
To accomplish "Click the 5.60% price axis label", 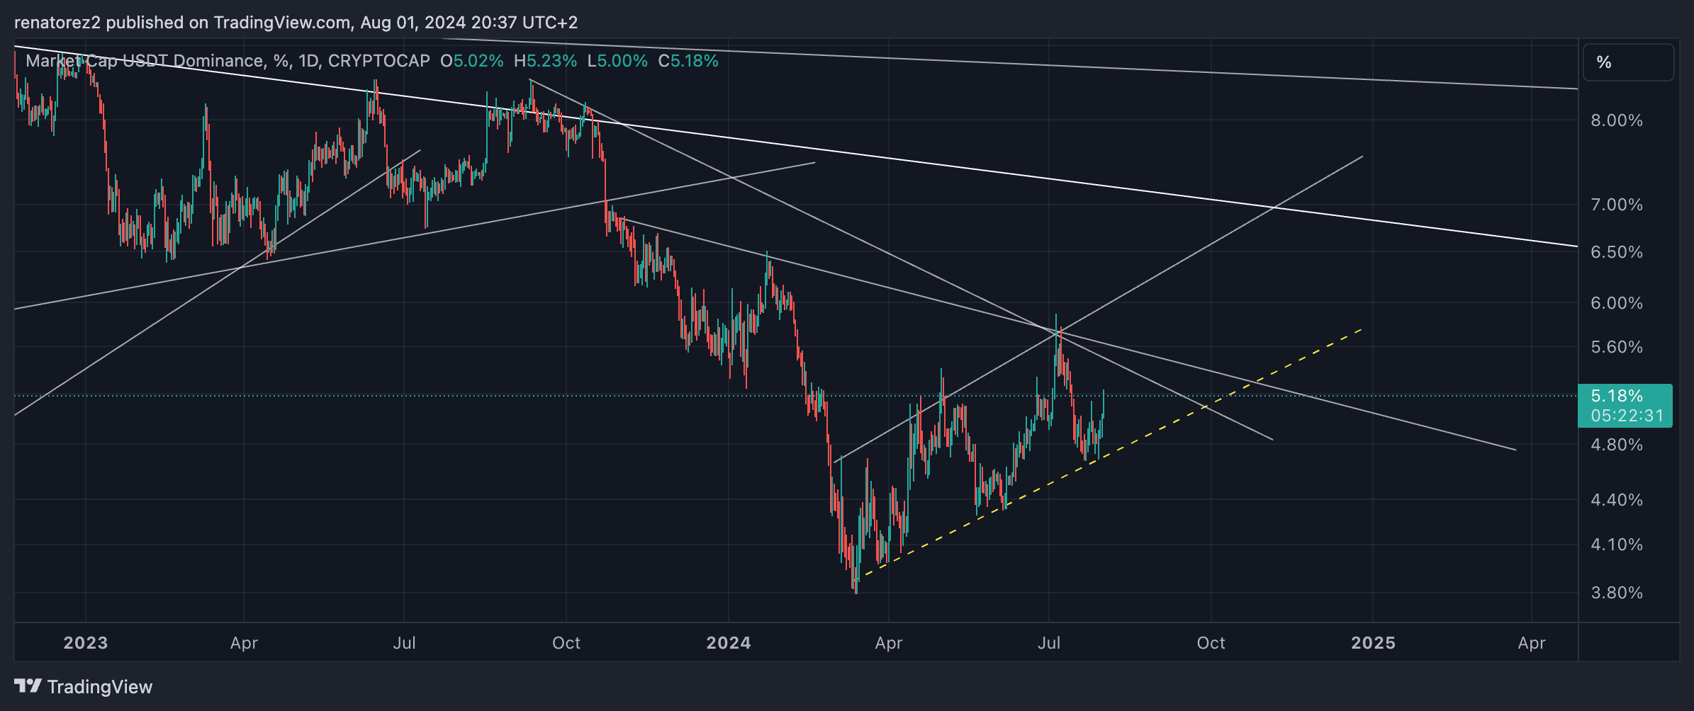I will pos(1617,347).
